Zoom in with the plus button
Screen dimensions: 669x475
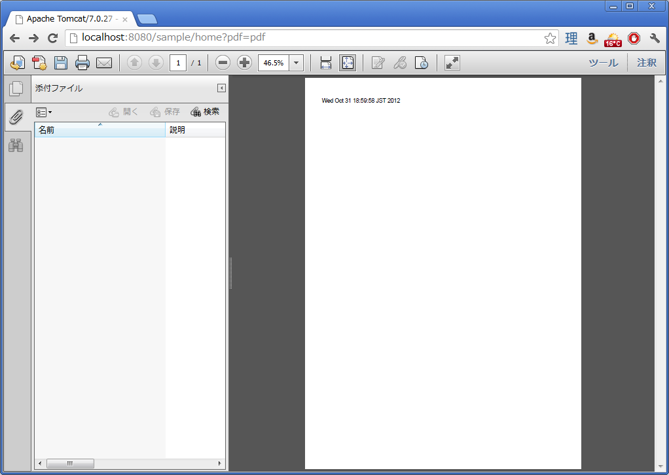(x=244, y=63)
